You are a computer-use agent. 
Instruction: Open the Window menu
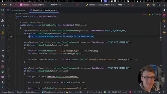pos(67,1)
